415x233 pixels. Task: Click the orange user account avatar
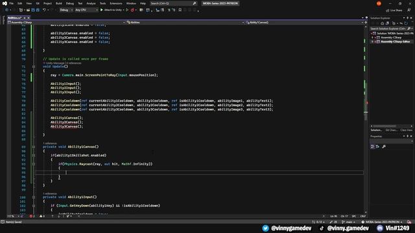tap(379, 3)
